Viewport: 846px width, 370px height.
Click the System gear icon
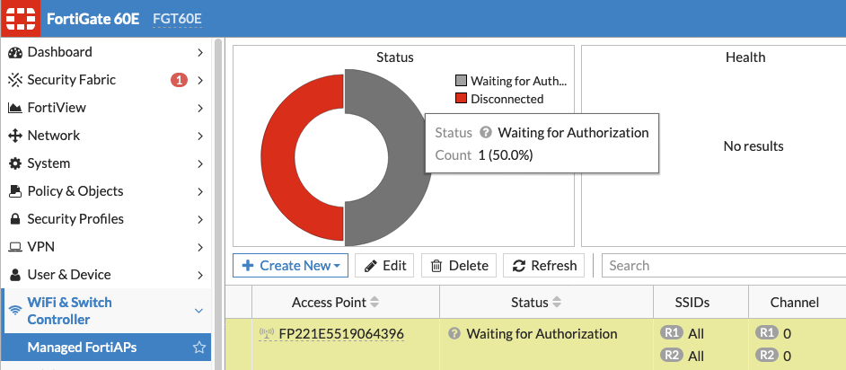tap(15, 163)
